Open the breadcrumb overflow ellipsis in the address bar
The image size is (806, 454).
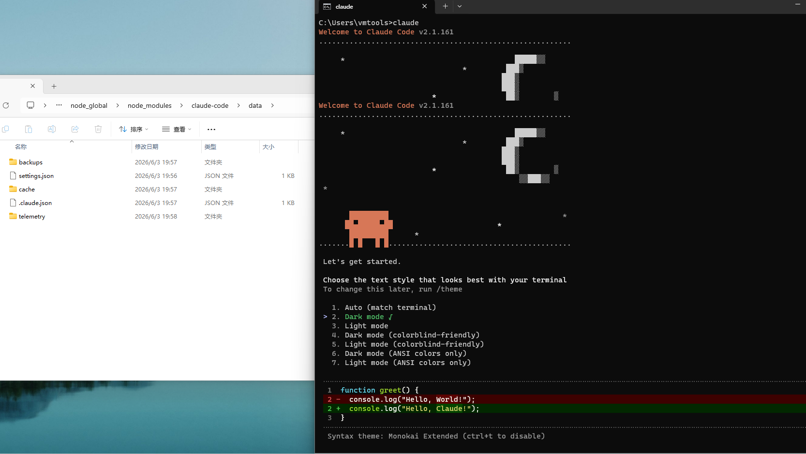[x=59, y=105]
